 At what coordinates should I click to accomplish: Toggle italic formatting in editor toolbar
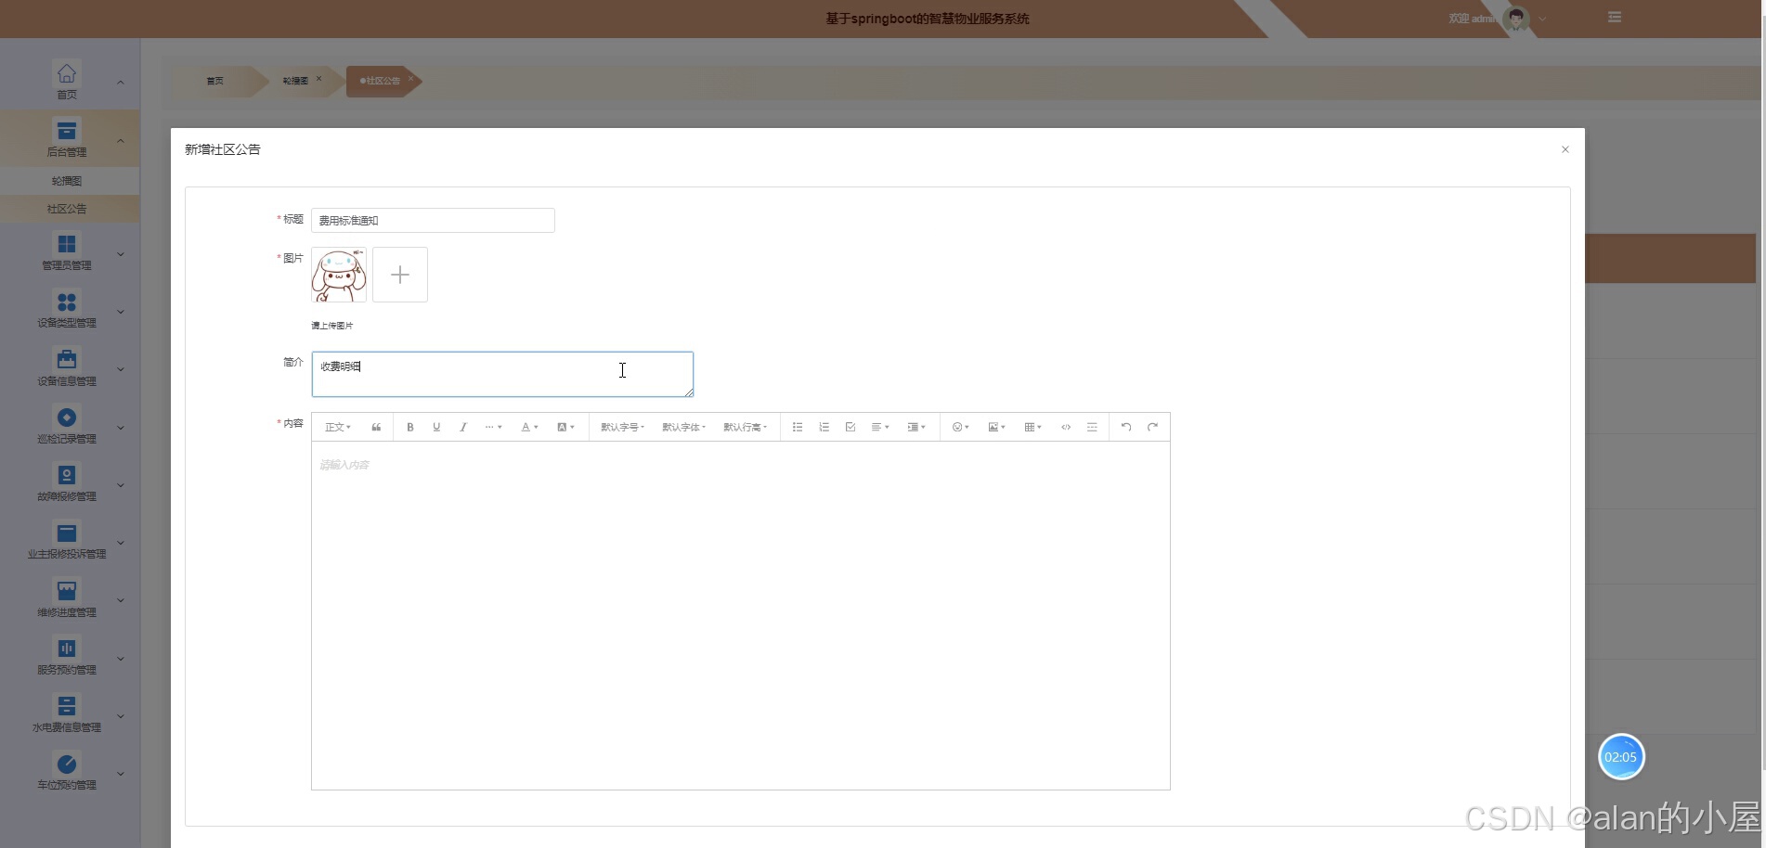click(x=462, y=427)
